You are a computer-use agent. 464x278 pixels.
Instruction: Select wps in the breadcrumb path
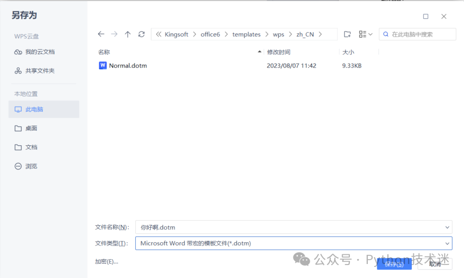tap(278, 34)
